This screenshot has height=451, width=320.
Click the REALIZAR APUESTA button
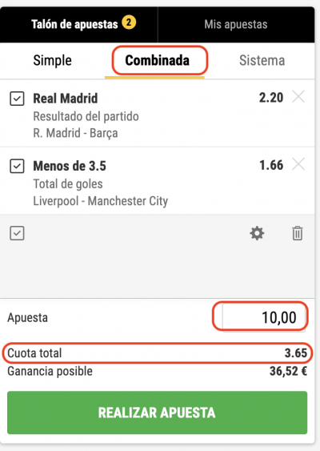(x=157, y=413)
